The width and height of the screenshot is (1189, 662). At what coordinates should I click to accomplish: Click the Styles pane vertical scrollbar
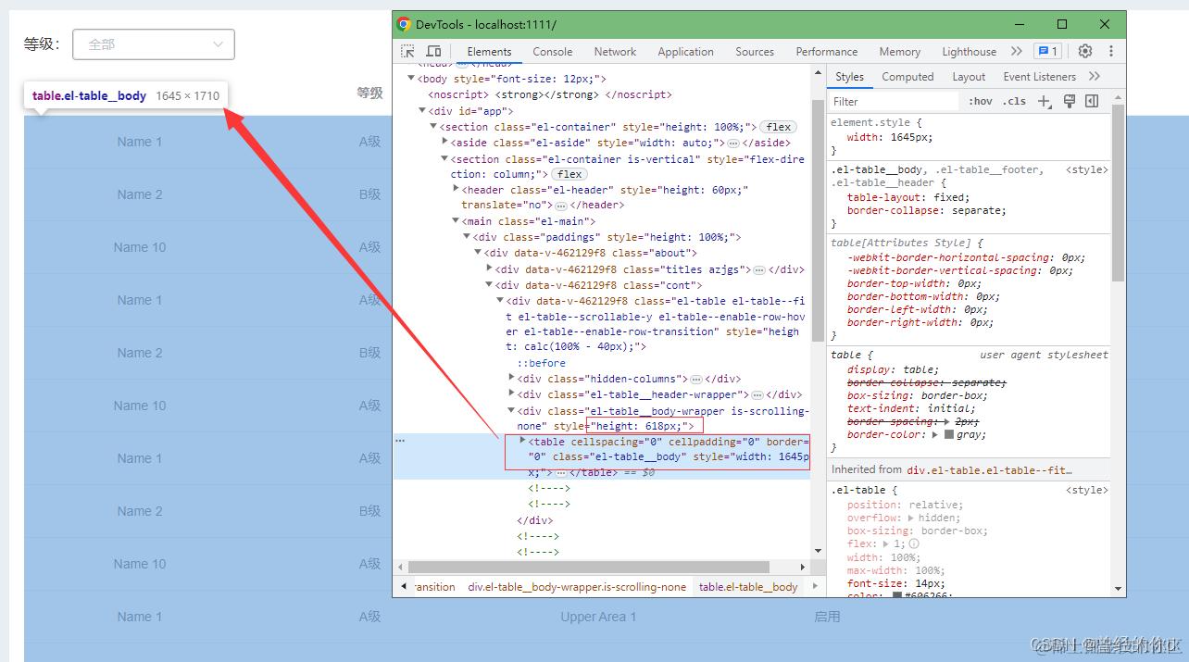coord(1119,193)
